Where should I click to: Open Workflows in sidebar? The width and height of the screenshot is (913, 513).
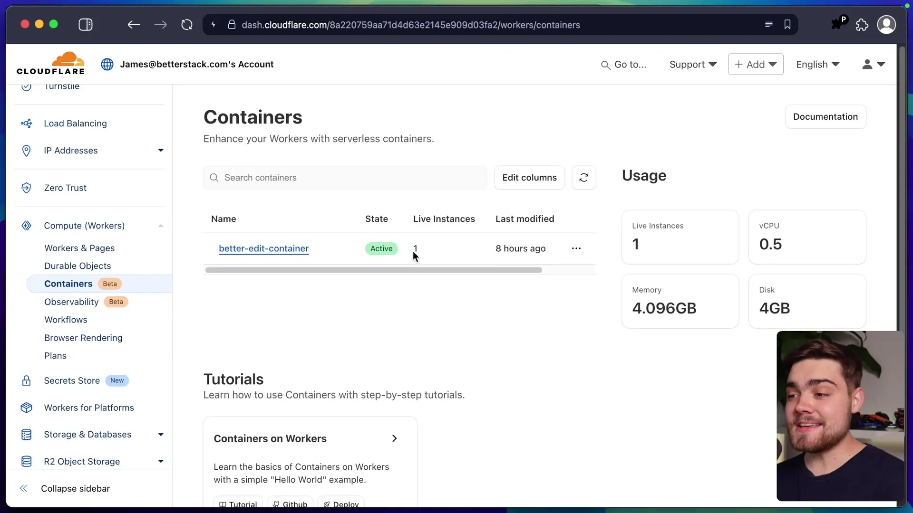66,320
